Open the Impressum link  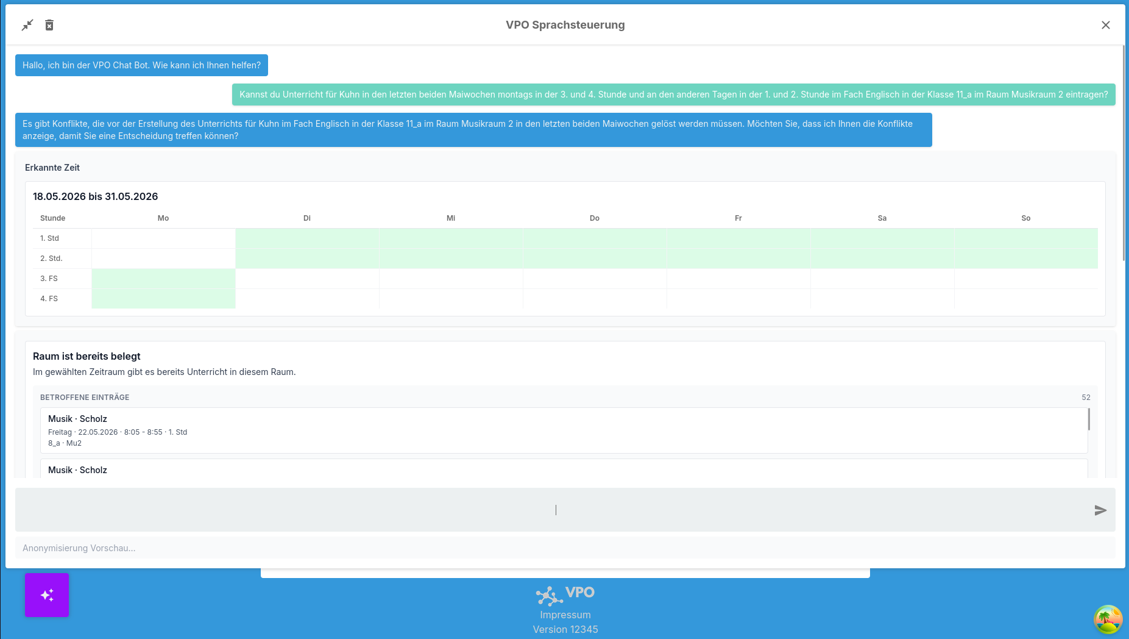coord(565,615)
